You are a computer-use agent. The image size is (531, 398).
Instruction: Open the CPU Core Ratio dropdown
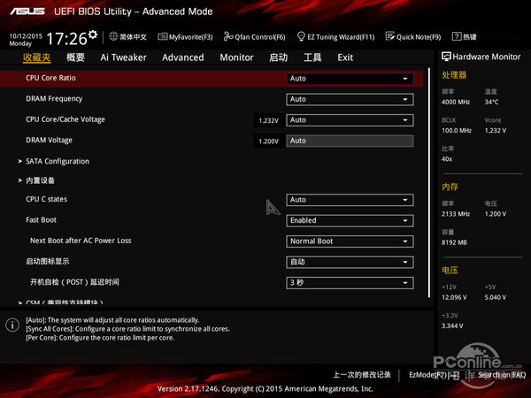tap(350, 79)
